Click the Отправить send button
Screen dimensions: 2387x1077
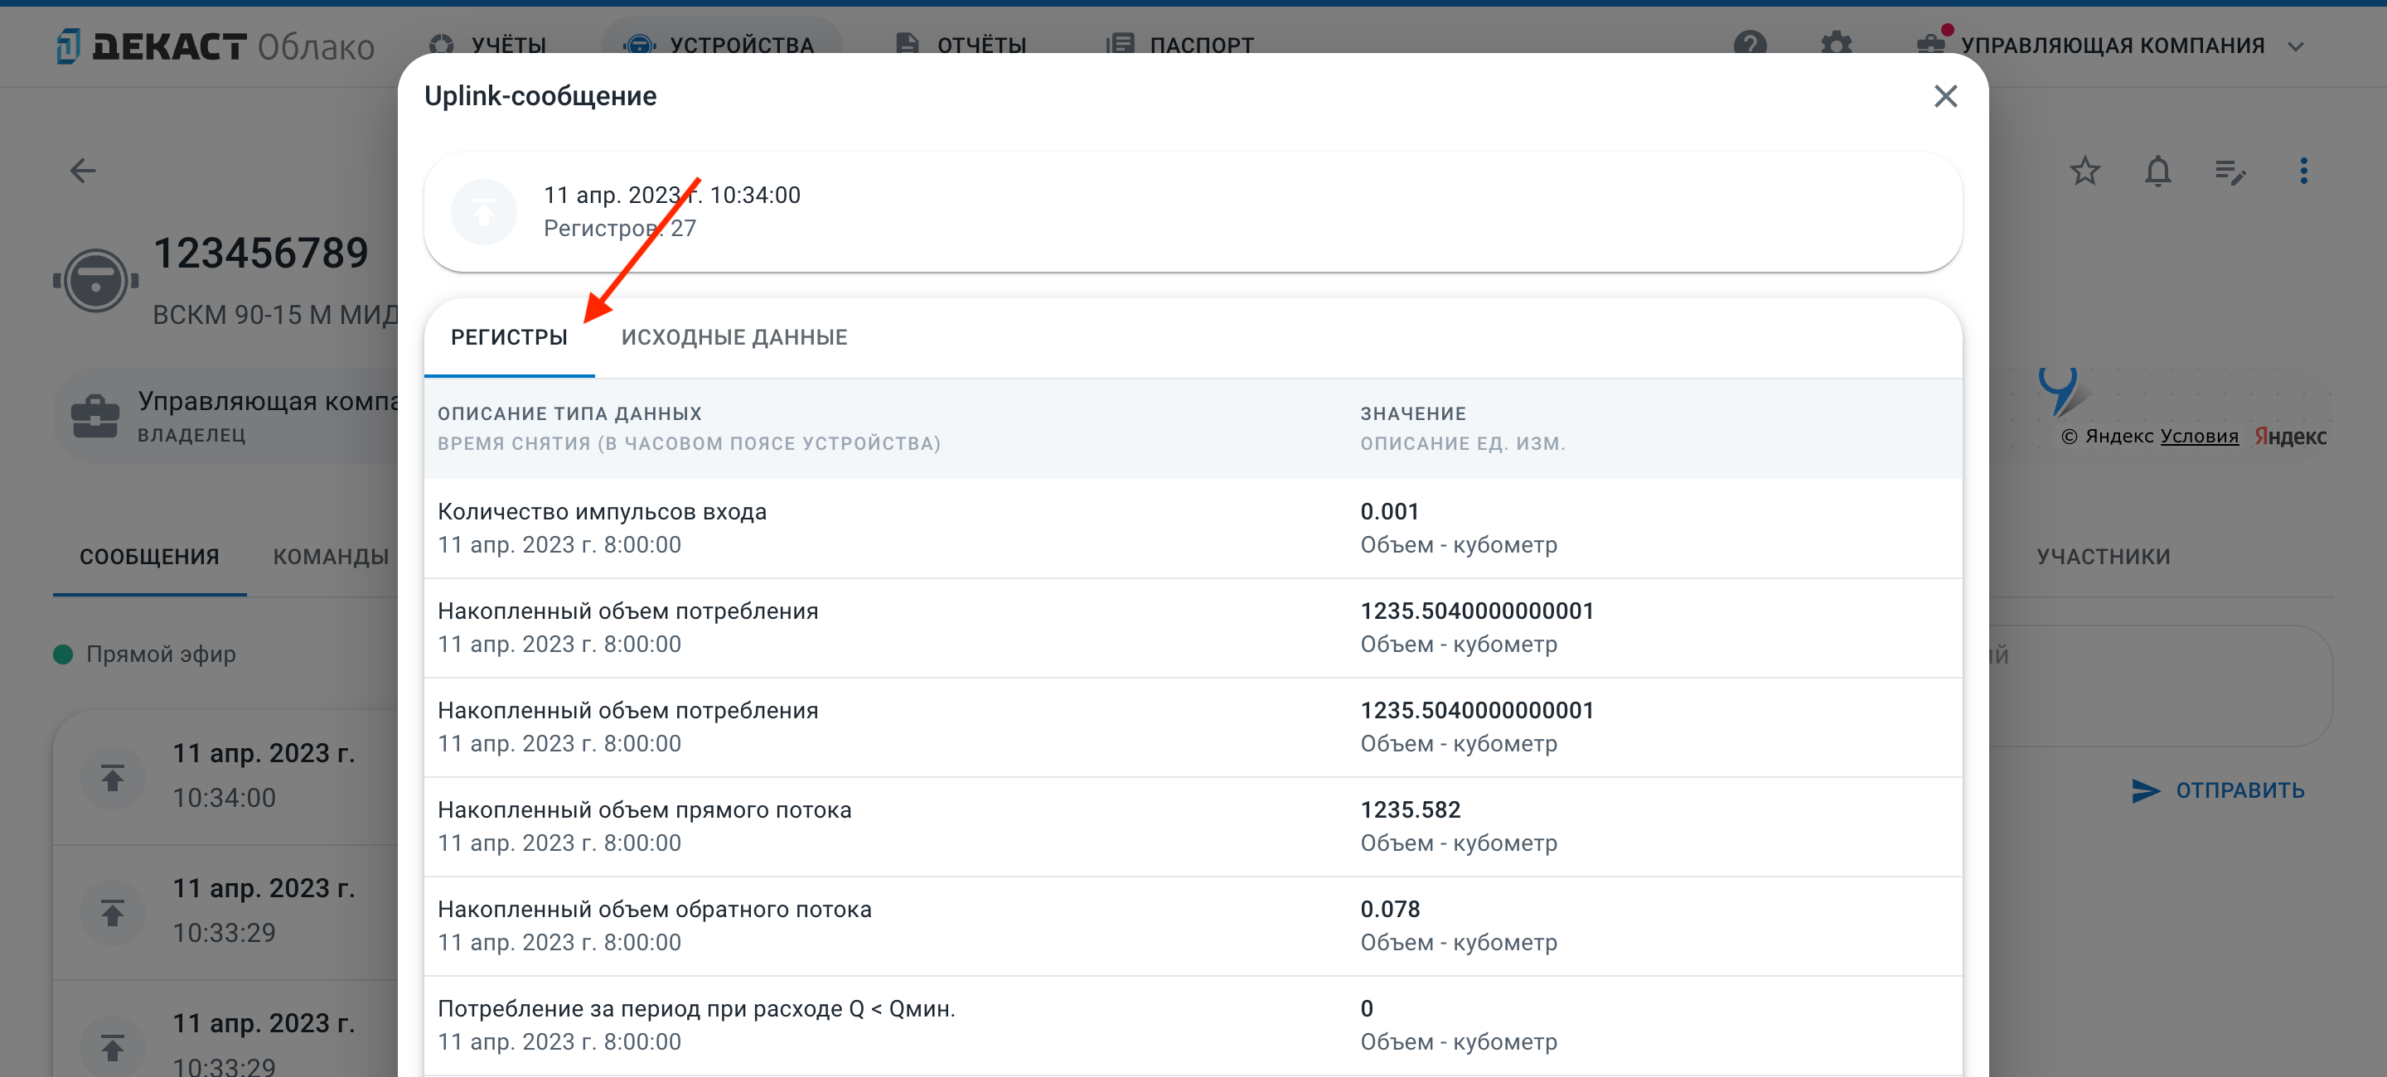(x=2219, y=790)
